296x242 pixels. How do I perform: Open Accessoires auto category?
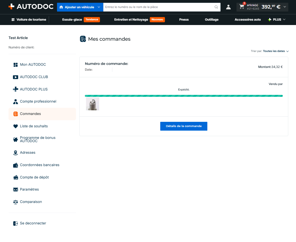pyautogui.click(x=248, y=20)
